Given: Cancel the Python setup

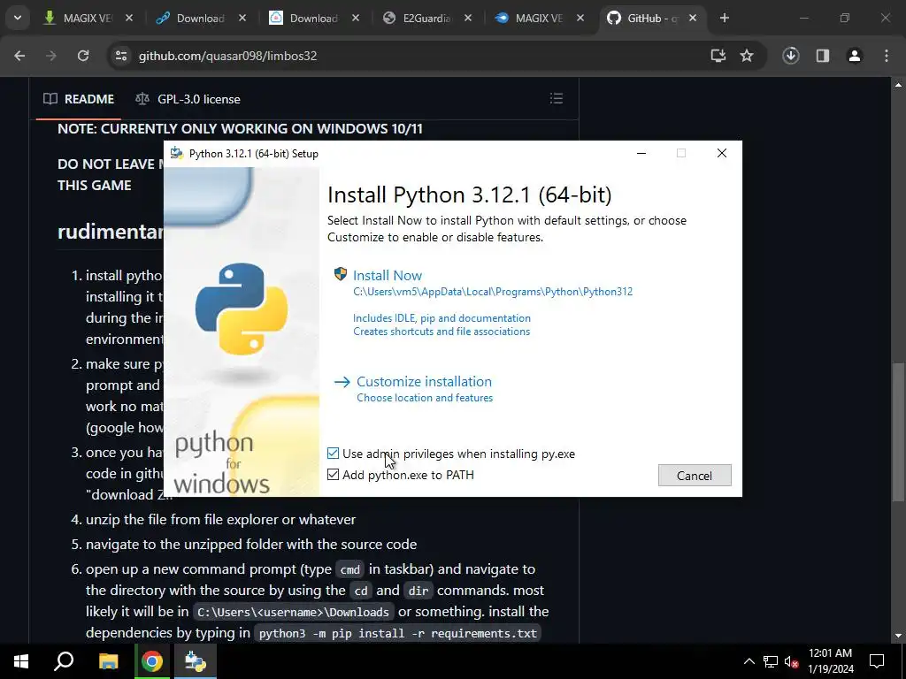Looking at the screenshot, I should point(695,475).
